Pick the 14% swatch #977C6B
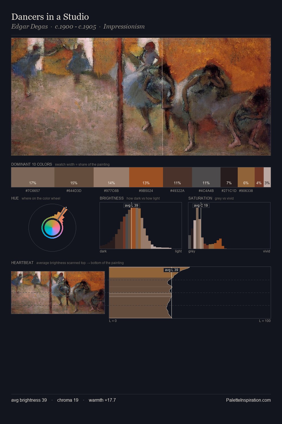The height and width of the screenshot is (424, 282). point(111,177)
